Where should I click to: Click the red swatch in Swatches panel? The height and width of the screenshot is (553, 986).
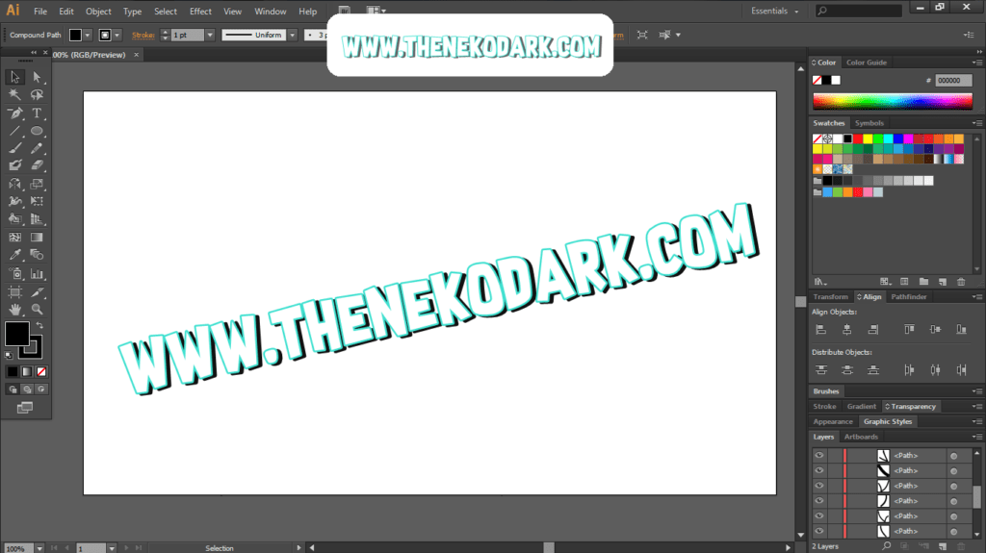click(858, 138)
